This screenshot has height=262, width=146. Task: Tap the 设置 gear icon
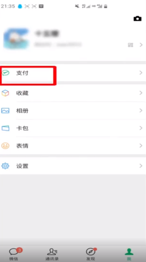(x=5, y=166)
